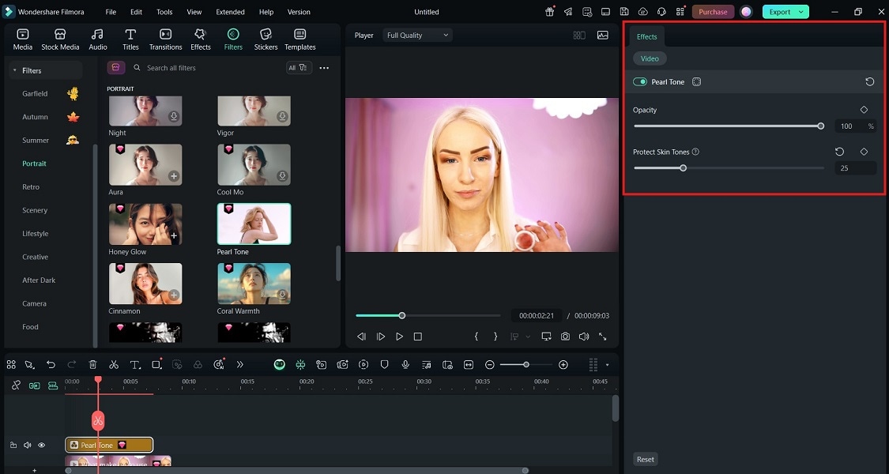Click the undo icon in timeline toolbar
Image resolution: width=889 pixels, height=474 pixels.
tap(51, 364)
